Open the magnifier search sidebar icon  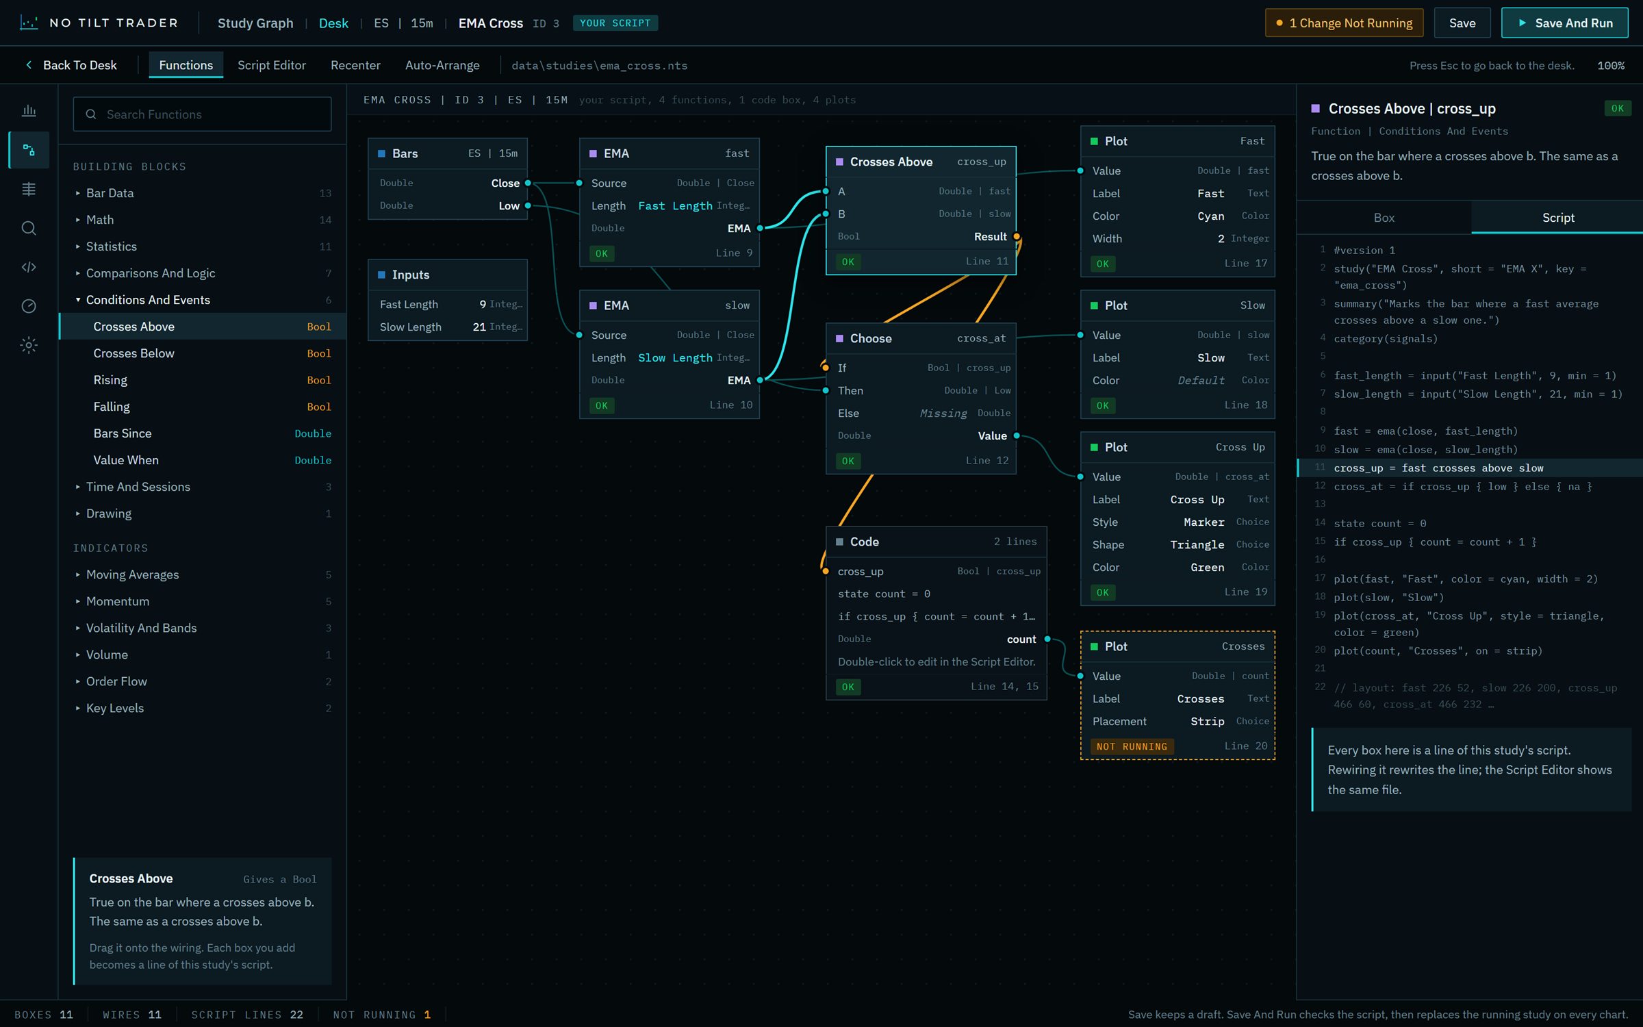tap(29, 228)
